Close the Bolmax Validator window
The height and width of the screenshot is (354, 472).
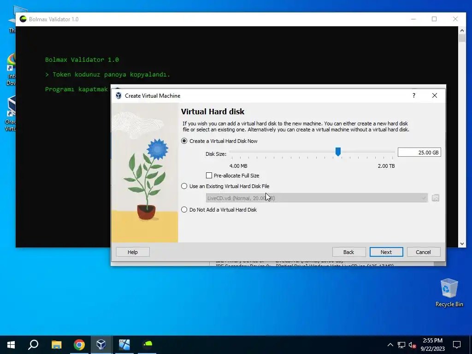[455, 19]
